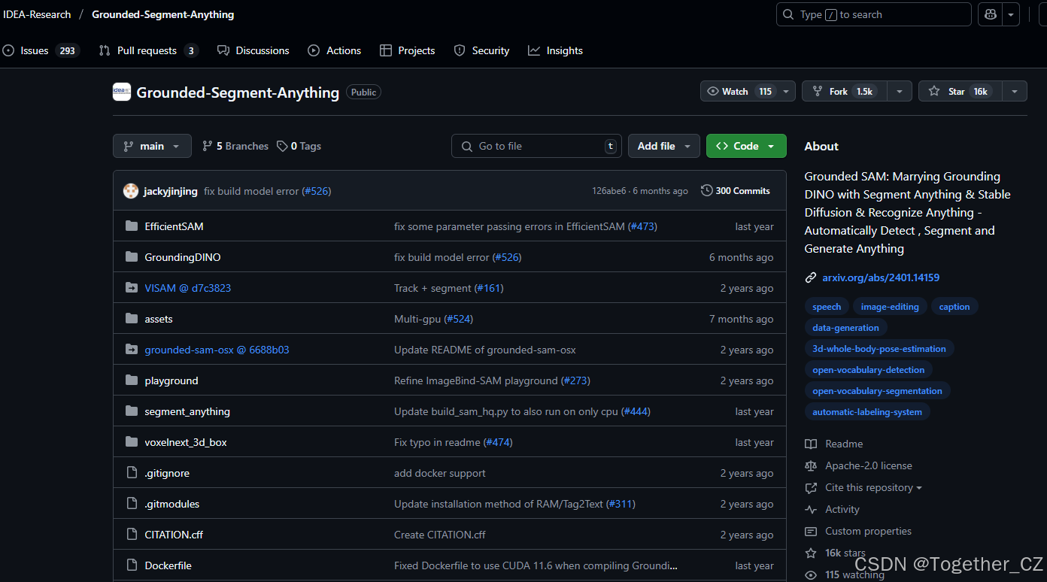The height and width of the screenshot is (582, 1047).
Task: Open the 'add docker support' commit message
Action: pos(440,473)
